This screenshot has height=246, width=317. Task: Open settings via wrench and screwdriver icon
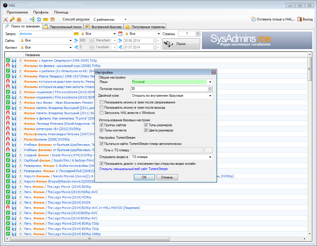pos(6,19)
